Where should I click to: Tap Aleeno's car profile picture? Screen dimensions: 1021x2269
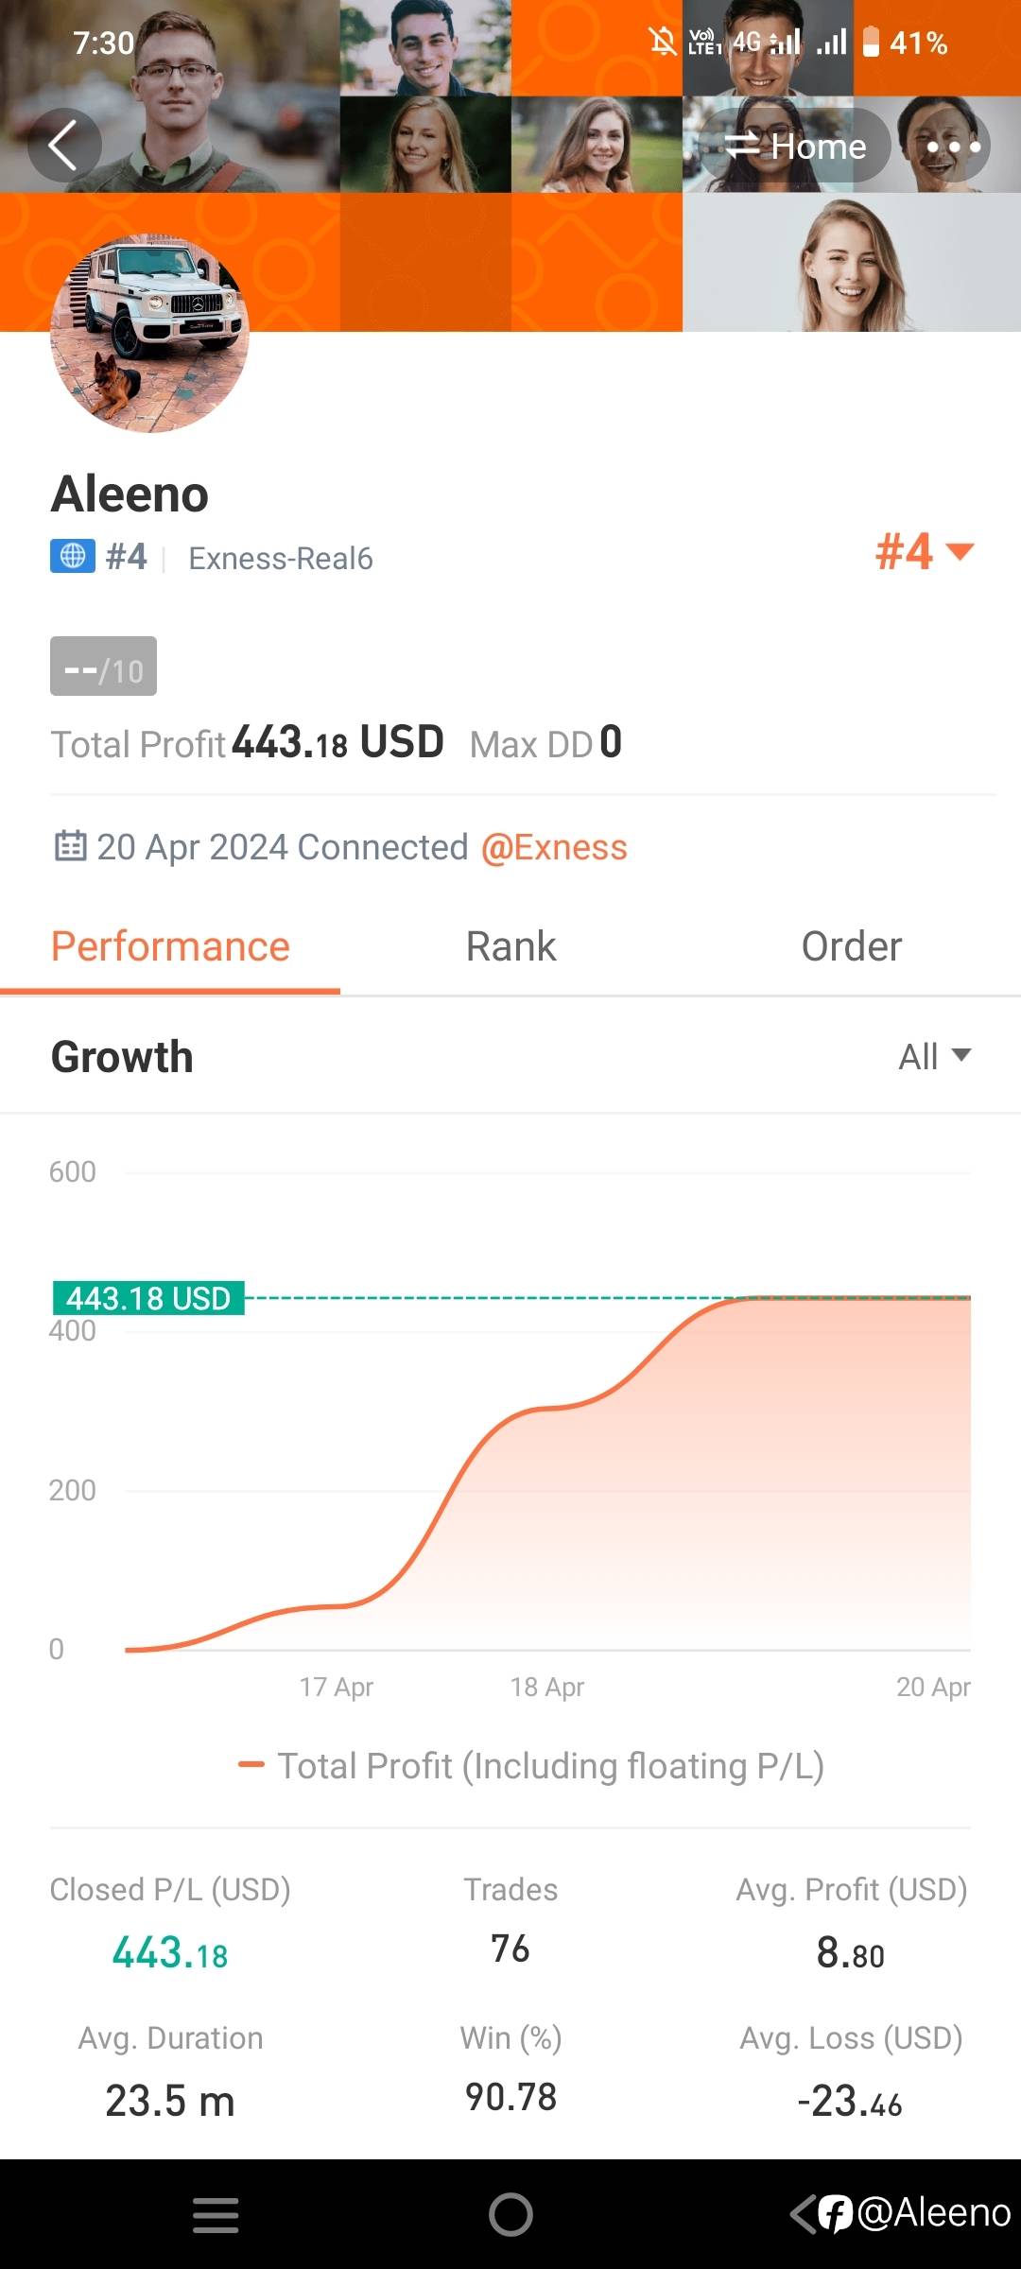click(x=149, y=334)
